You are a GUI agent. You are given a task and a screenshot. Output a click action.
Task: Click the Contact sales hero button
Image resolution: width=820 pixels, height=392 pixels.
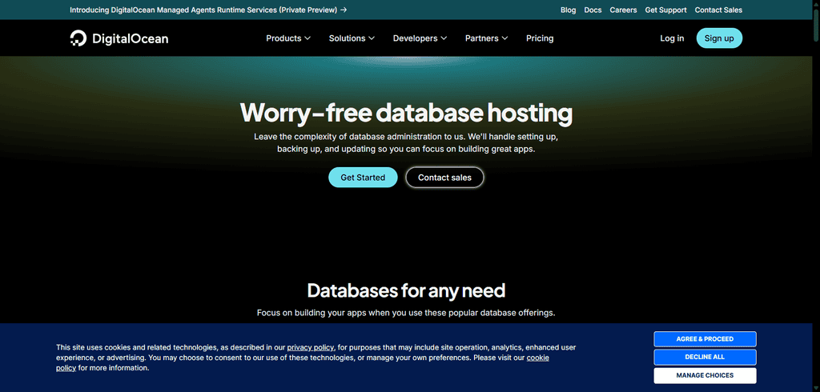(444, 178)
